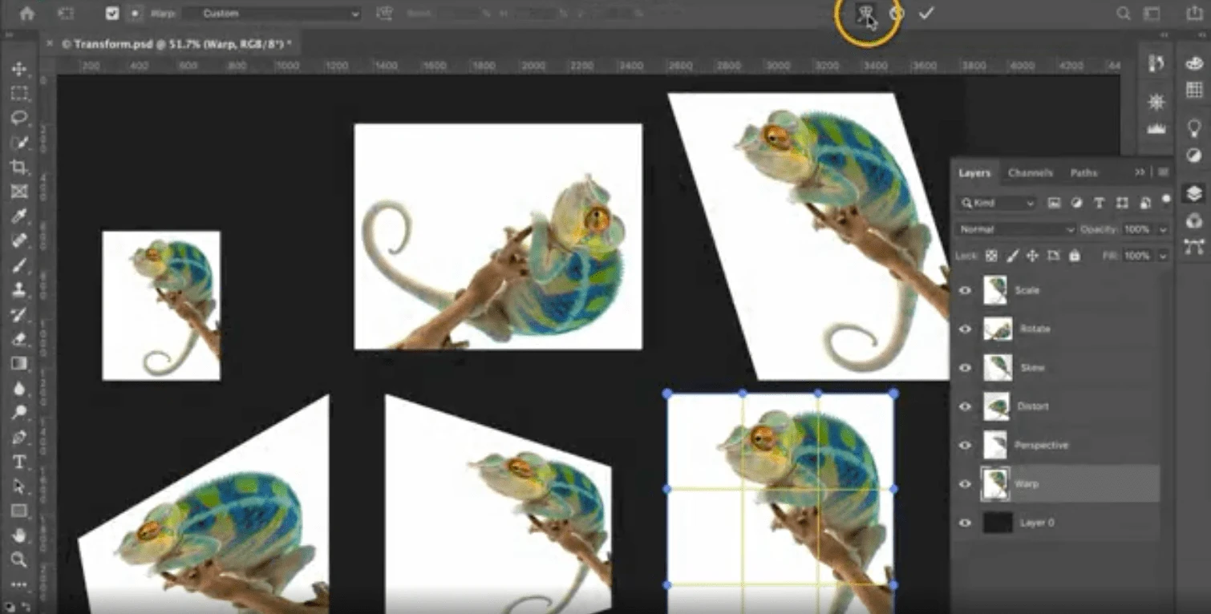Viewport: 1211px width, 614px height.
Task: Open the Edit Toolbar ellipsis
Action: point(19,584)
